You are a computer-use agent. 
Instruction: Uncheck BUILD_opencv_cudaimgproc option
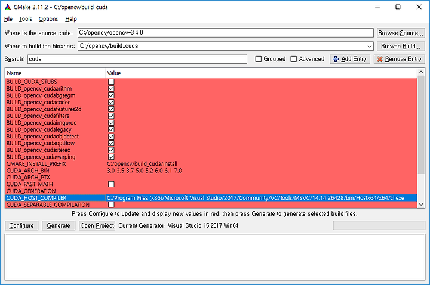coord(111,123)
